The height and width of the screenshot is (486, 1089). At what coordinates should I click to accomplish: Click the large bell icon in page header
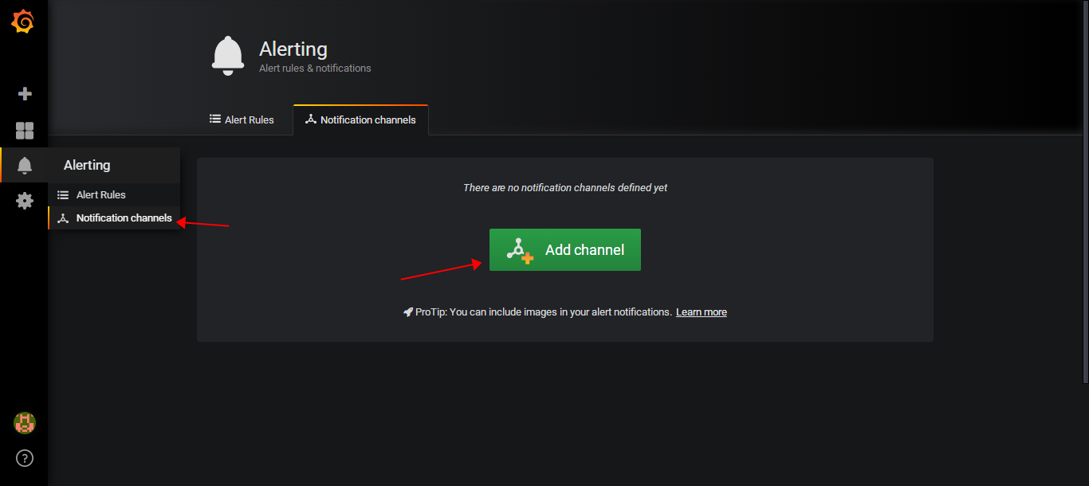click(x=228, y=56)
